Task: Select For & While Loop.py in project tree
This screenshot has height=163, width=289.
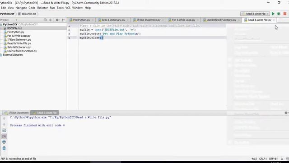Action: [x=19, y=36]
